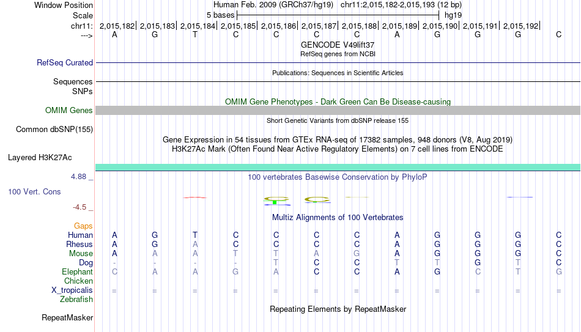Click the Publications: Sequences in Scientific Articles title

(x=338, y=73)
